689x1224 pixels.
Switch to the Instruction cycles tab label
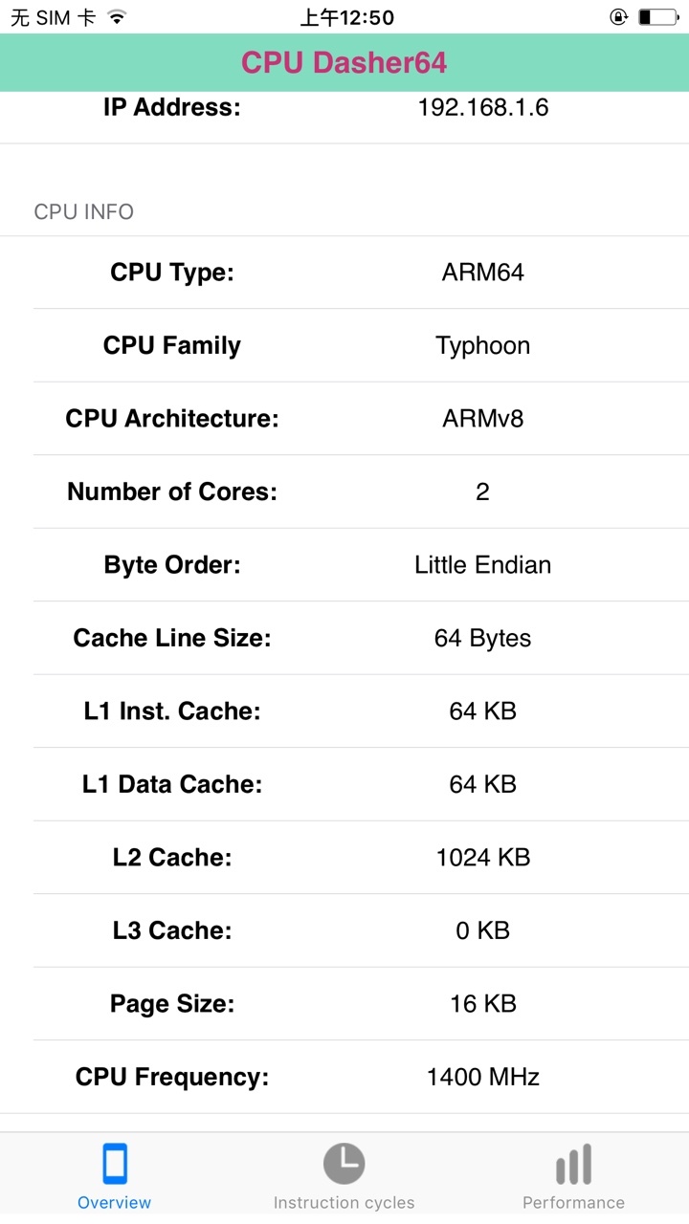click(x=344, y=1203)
